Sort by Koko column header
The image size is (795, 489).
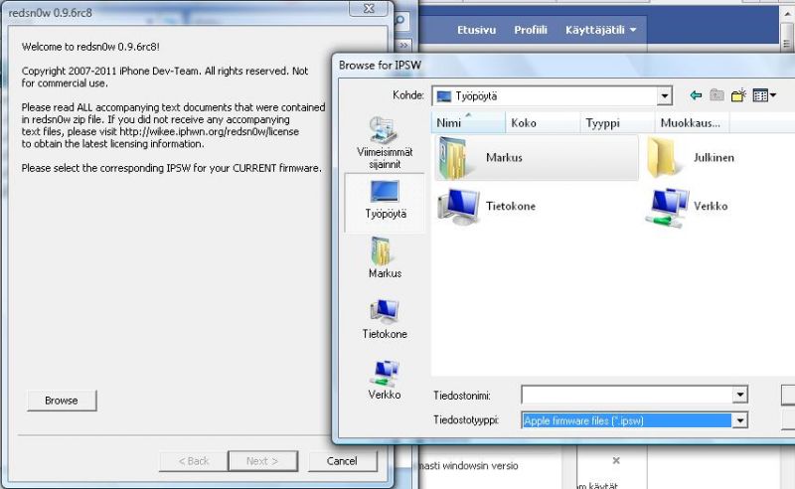click(543, 123)
